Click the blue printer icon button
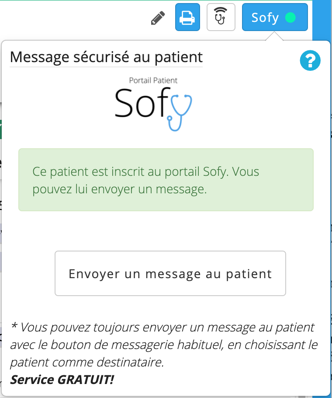332x398 pixels. tap(187, 17)
